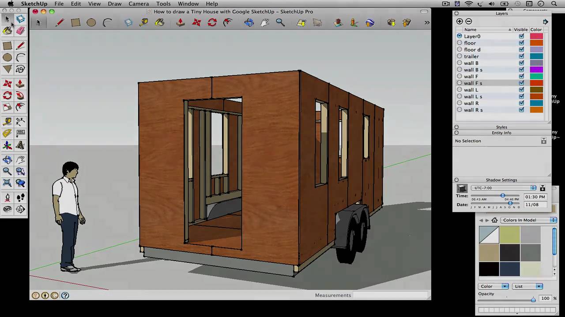Toggle visibility of wall L layer
565x317 pixels.
pos(521,90)
